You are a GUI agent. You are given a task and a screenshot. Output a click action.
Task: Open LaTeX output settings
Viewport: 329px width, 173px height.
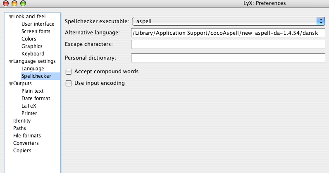pyautogui.click(x=29, y=106)
